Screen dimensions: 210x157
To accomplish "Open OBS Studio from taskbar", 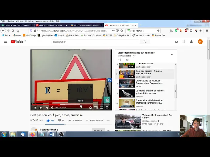I will 61,134.
